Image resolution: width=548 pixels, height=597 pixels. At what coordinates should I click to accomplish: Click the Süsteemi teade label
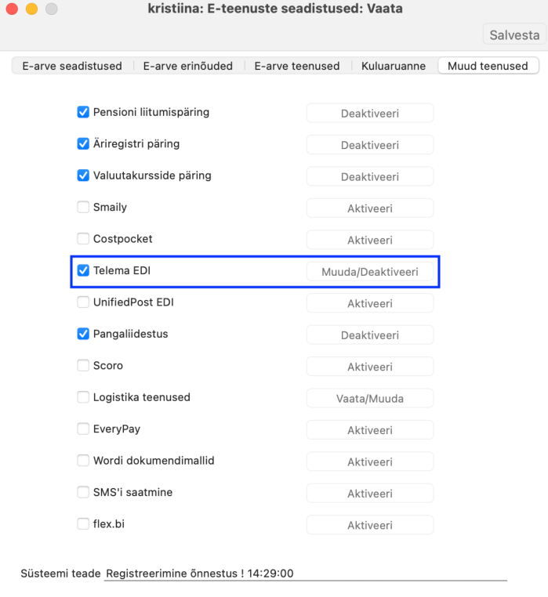60,573
